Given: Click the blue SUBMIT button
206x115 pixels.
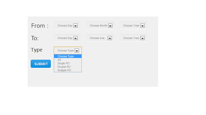Looking at the screenshot, I should coord(41,64).
